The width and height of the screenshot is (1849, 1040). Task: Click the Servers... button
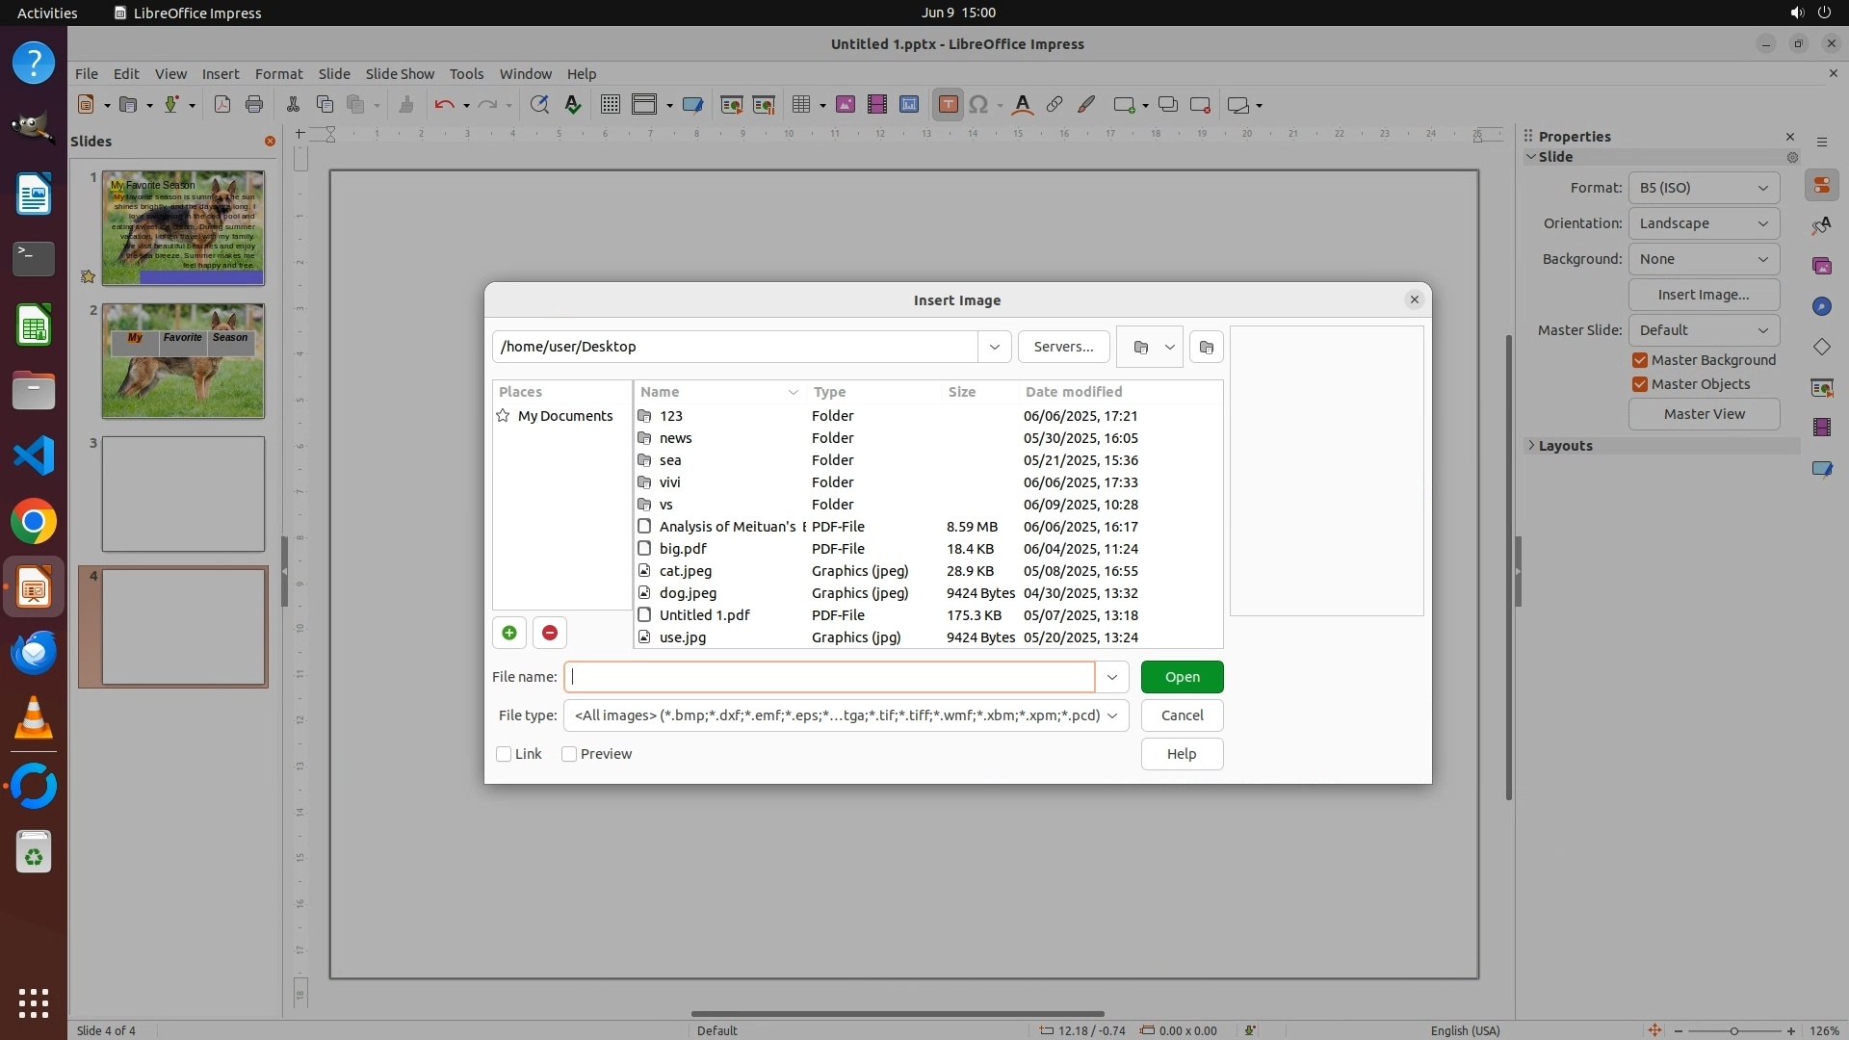(1063, 347)
